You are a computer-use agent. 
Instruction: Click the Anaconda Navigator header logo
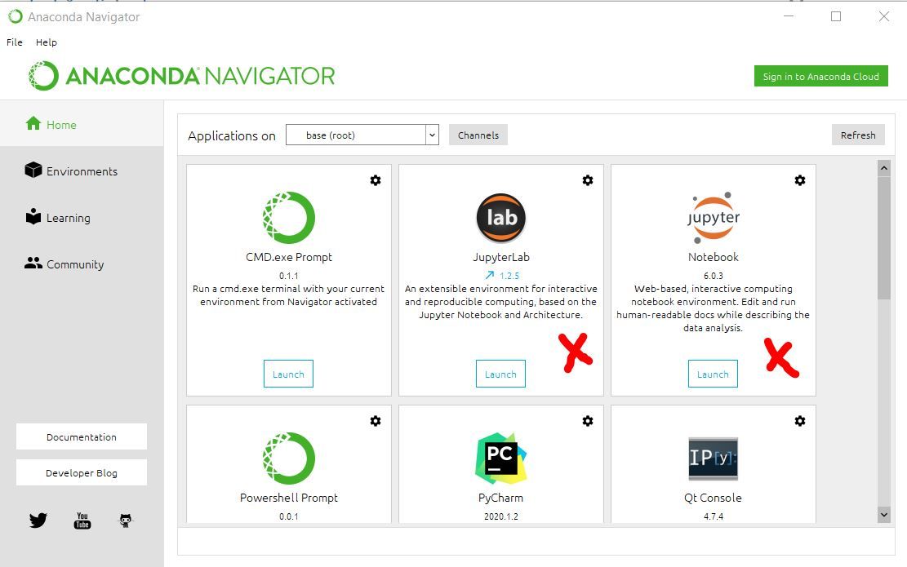pos(181,76)
